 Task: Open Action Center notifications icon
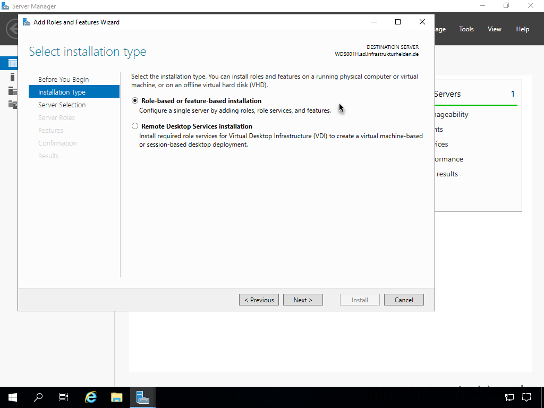[526, 397]
